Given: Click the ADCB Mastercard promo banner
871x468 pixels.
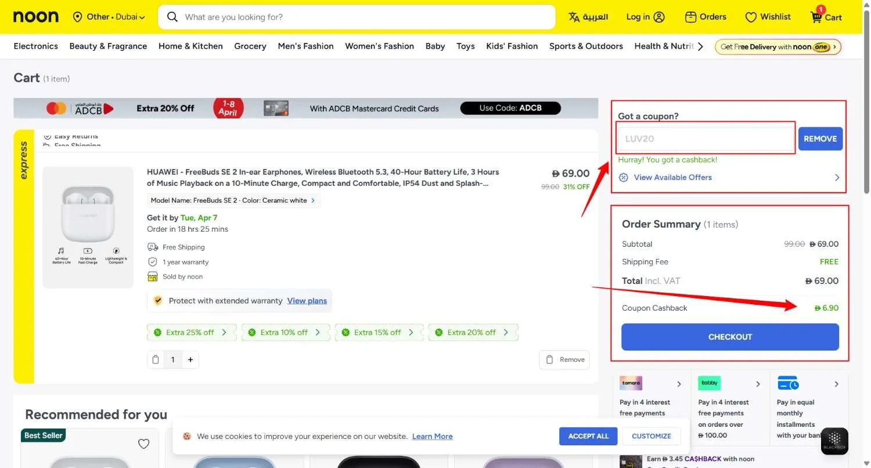Looking at the screenshot, I should tap(305, 108).
